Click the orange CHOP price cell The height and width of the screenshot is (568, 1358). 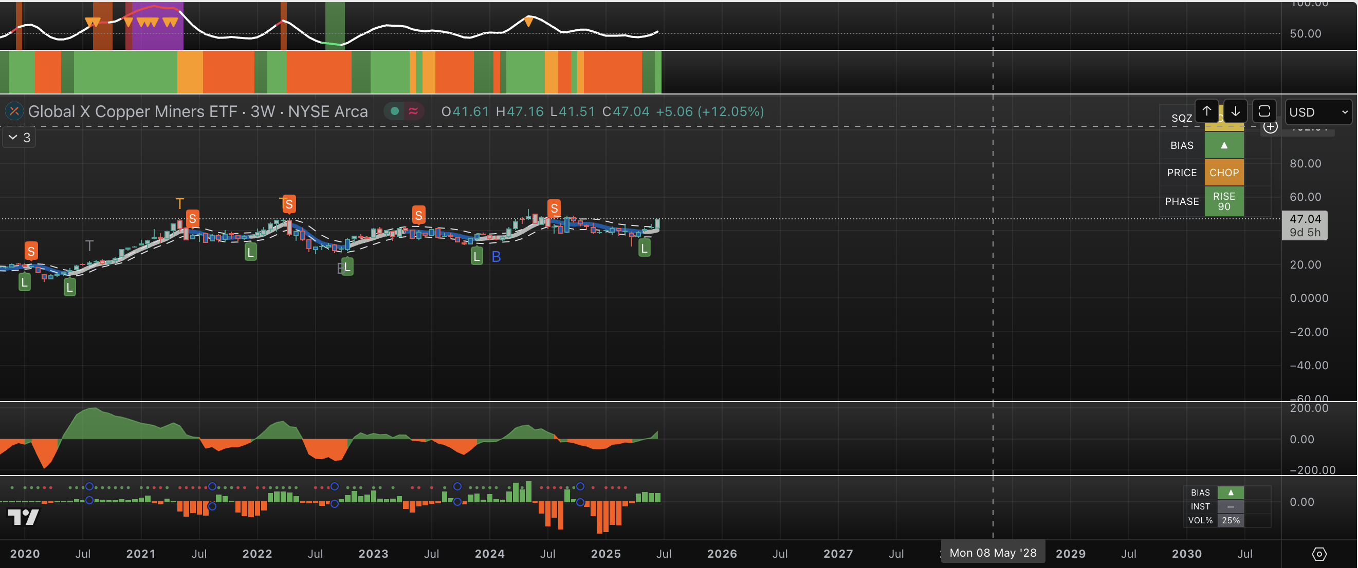(1223, 173)
